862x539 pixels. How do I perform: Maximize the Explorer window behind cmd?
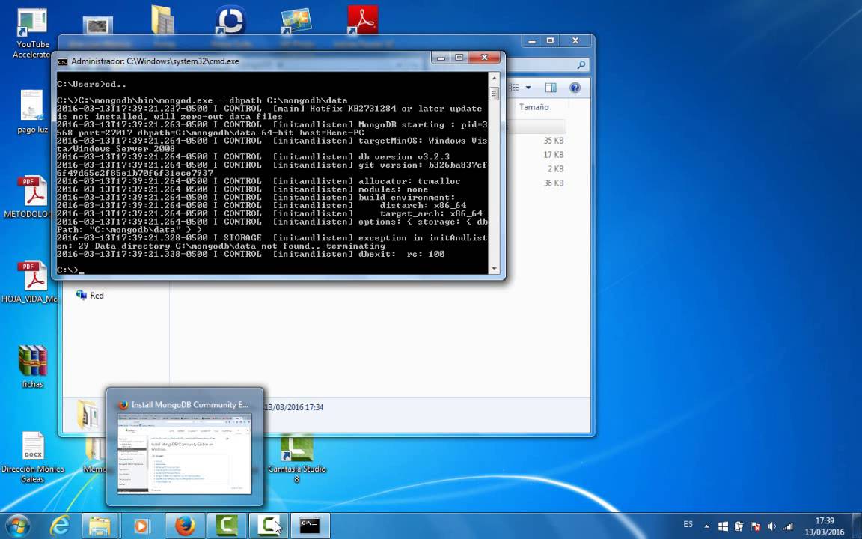pos(550,40)
